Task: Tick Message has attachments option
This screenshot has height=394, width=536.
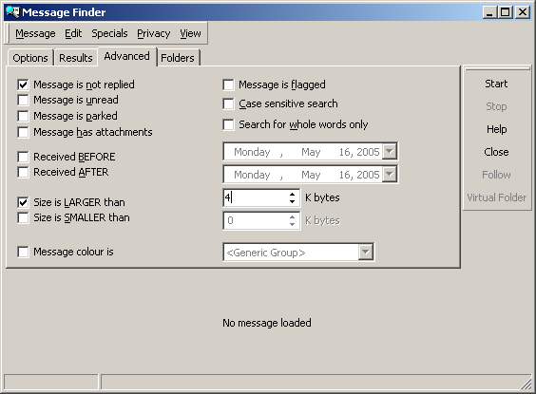Action: tap(23, 132)
